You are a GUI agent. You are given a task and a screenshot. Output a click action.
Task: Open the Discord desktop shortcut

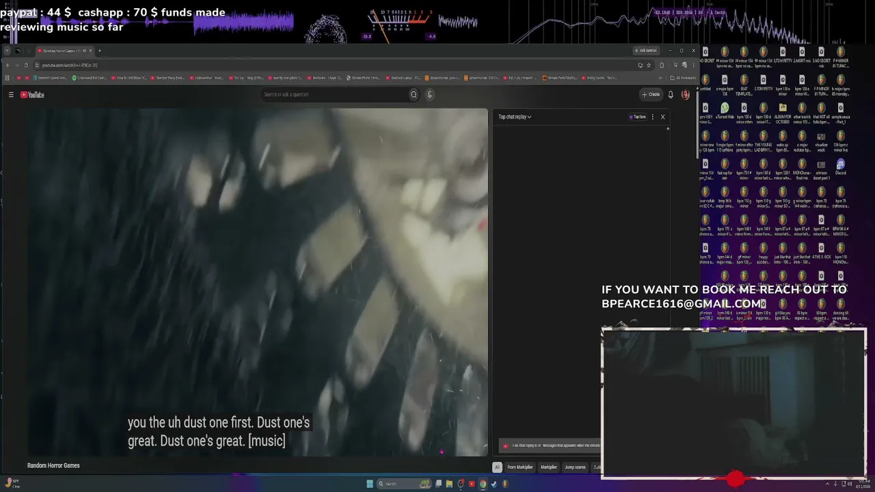(x=840, y=167)
